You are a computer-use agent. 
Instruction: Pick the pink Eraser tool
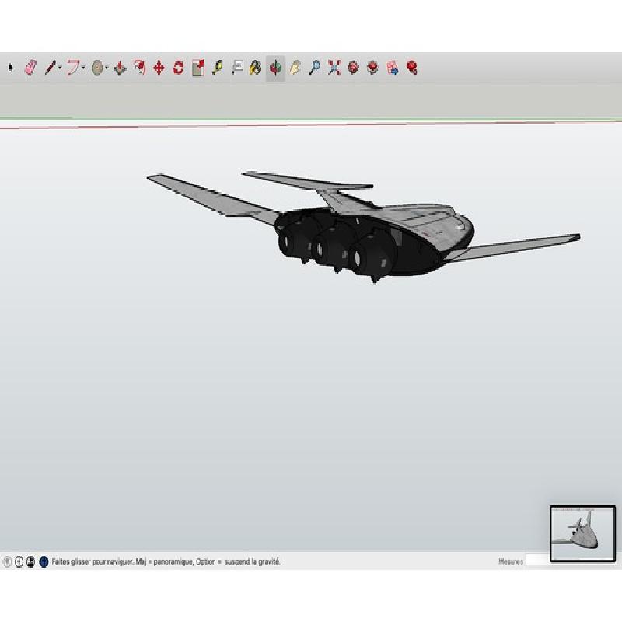(x=30, y=68)
